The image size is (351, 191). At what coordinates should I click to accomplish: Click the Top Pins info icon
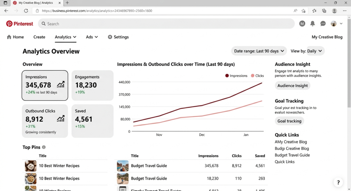click(x=44, y=147)
